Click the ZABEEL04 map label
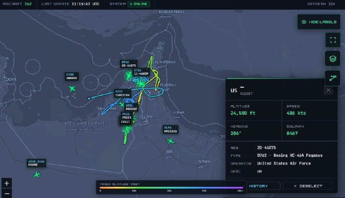345x198 pixels. [122, 93]
